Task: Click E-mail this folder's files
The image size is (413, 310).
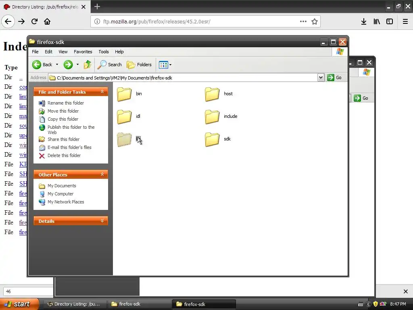Action: pos(65,147)
